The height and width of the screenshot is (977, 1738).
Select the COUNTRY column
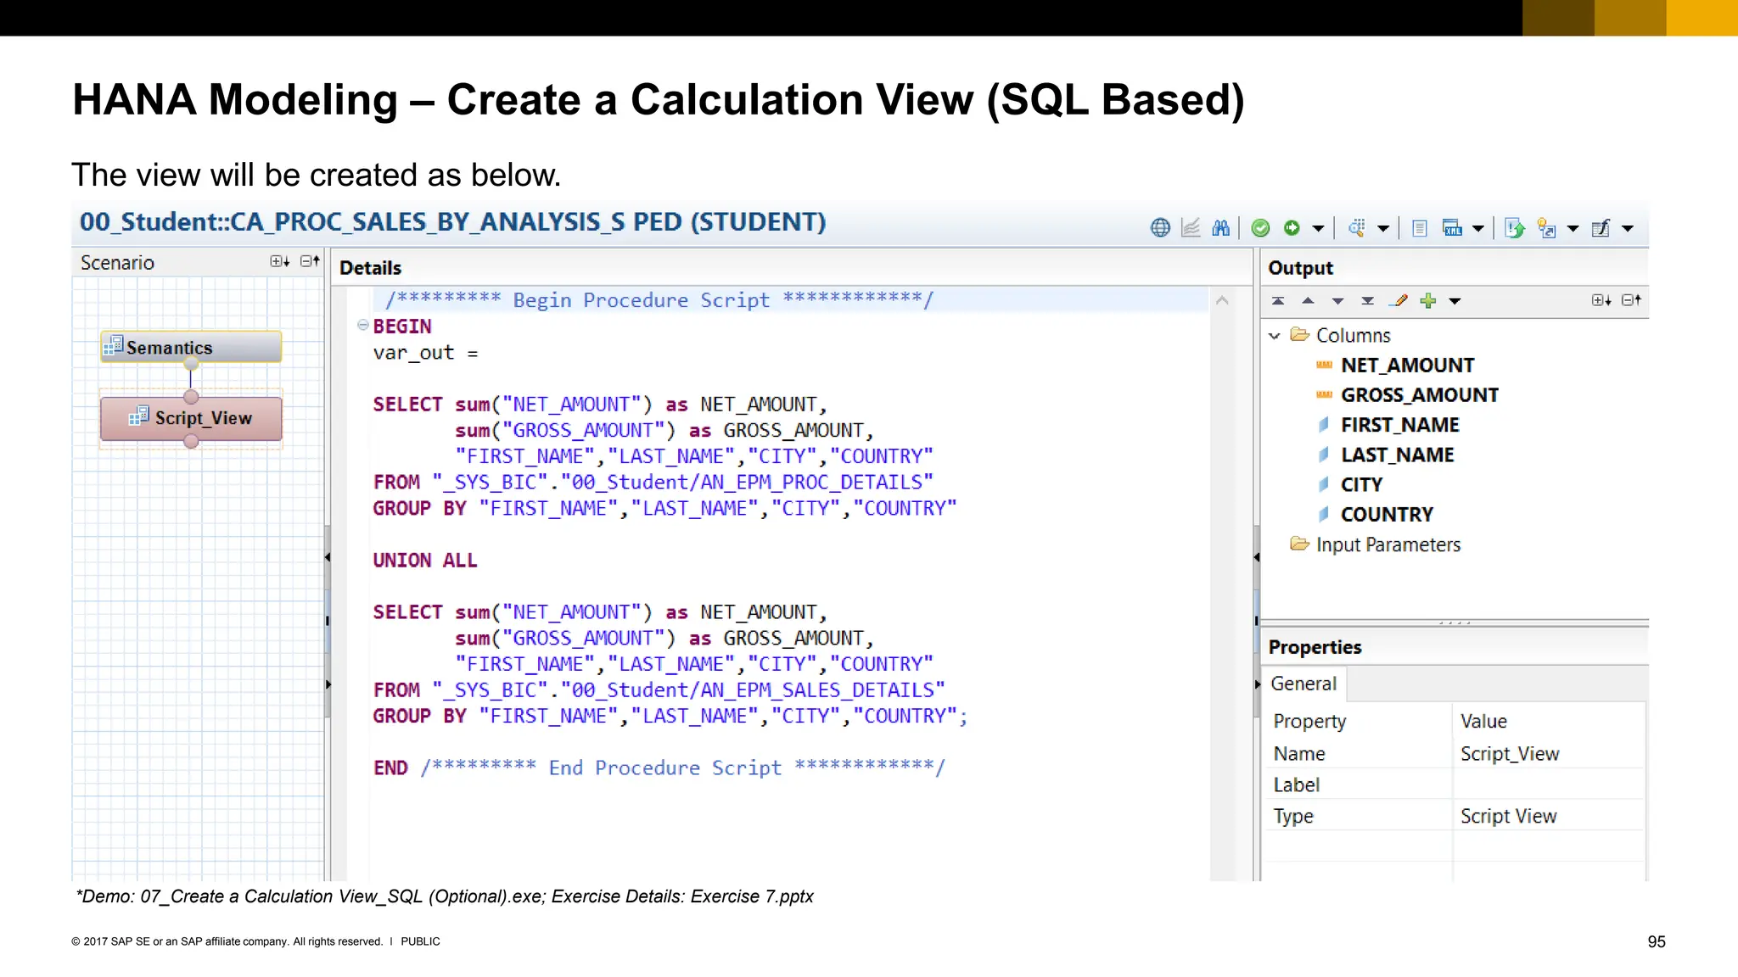coord(1375,515)
